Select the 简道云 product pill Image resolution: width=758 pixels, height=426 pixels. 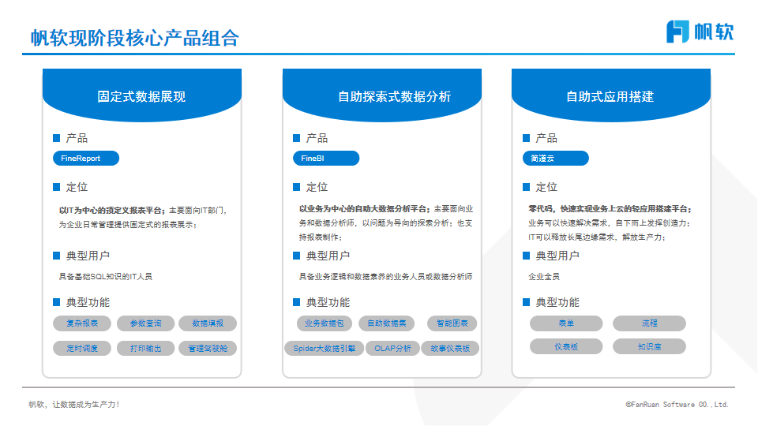click(x=555, y=159)
